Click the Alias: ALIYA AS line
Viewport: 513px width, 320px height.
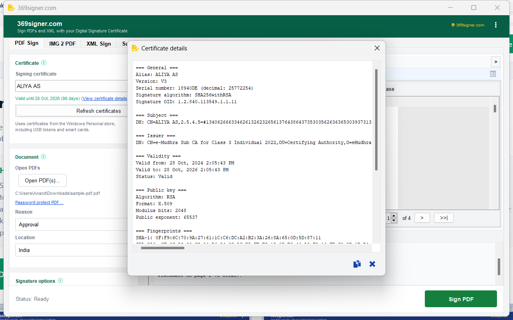click(157, 74)
